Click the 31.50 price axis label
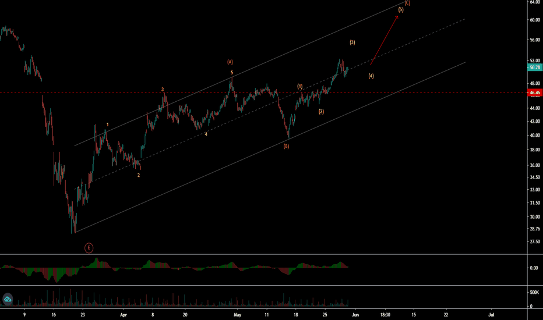The width and height of the screenshot is (543, 320). tap(535, 203)
